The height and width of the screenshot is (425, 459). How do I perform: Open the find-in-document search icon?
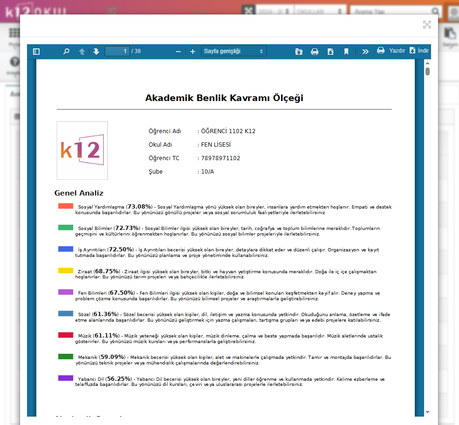coord(67,52)
